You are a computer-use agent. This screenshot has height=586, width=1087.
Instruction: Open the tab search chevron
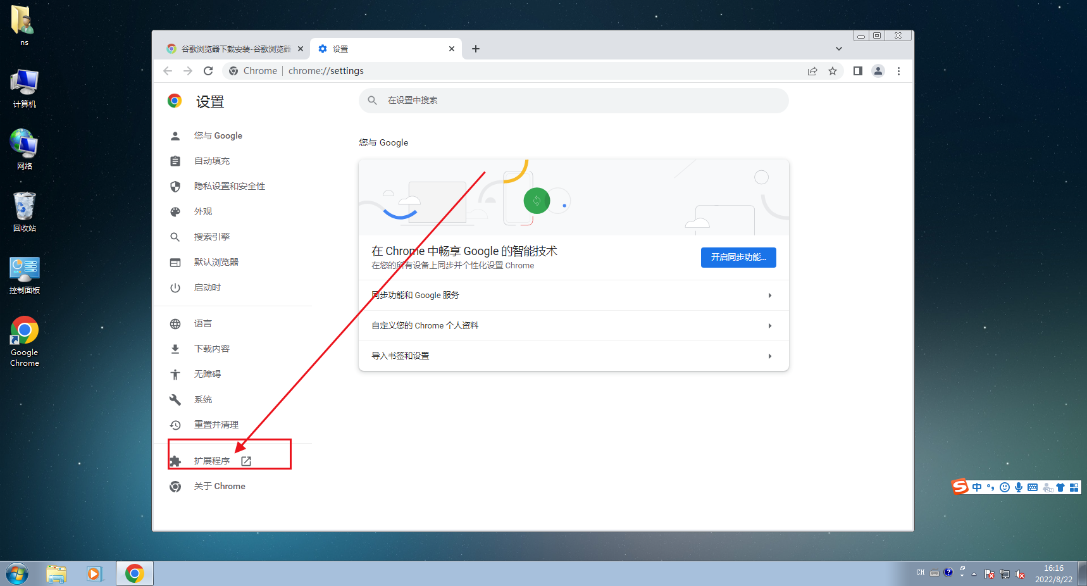point(839,49)
